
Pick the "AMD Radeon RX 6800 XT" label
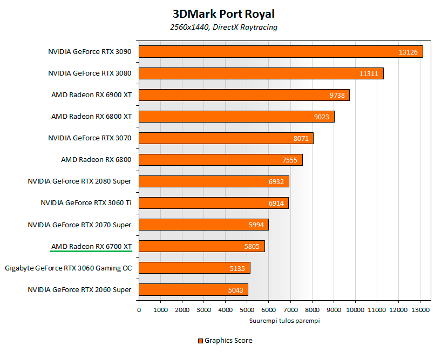coord(91,117)
